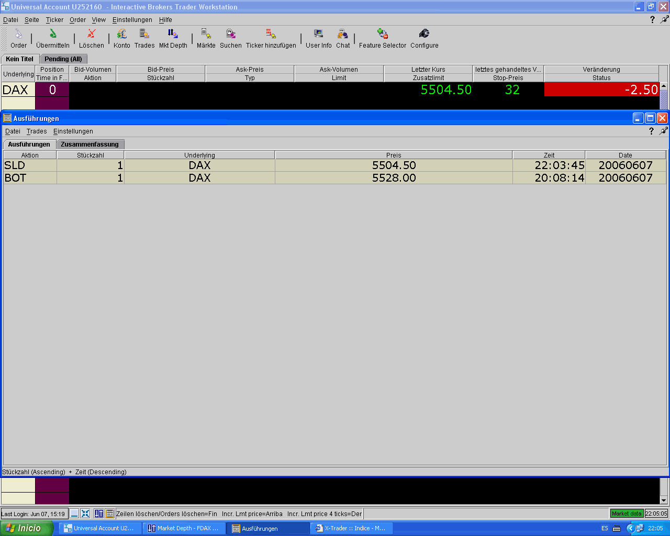Sort by the Aktion column header
Screen dimensions: 670x536
30,155
